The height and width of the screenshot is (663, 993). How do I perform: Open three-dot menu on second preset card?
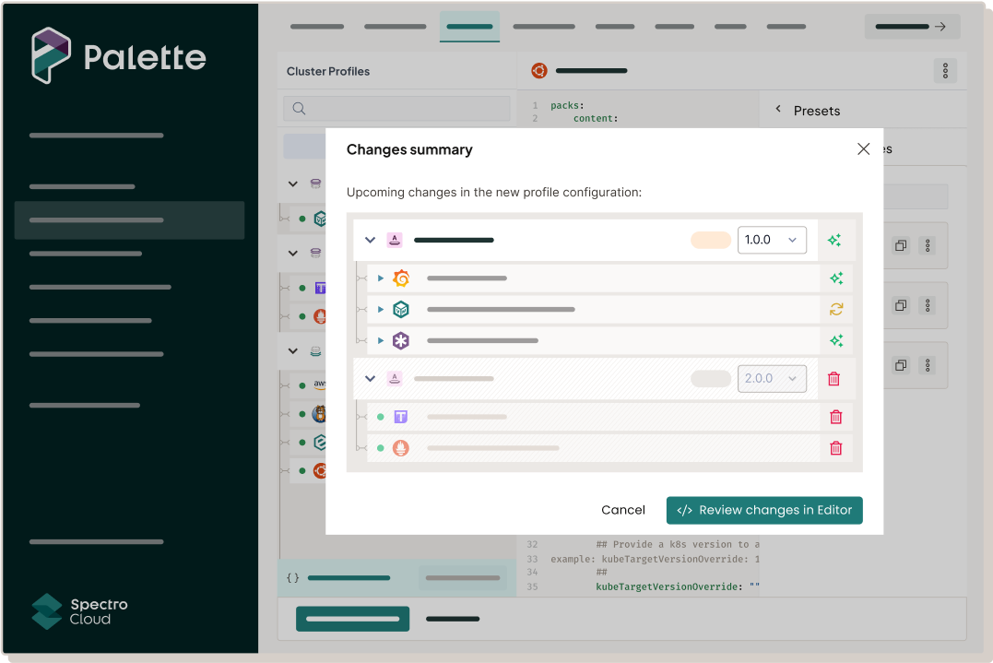928,306
